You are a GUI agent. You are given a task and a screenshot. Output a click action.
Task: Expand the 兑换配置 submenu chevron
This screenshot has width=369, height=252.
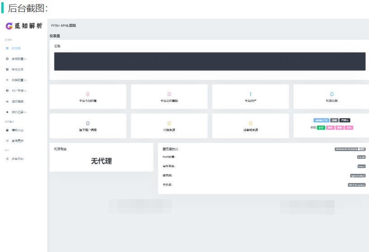pyautogui.click(x=25, y=80)
